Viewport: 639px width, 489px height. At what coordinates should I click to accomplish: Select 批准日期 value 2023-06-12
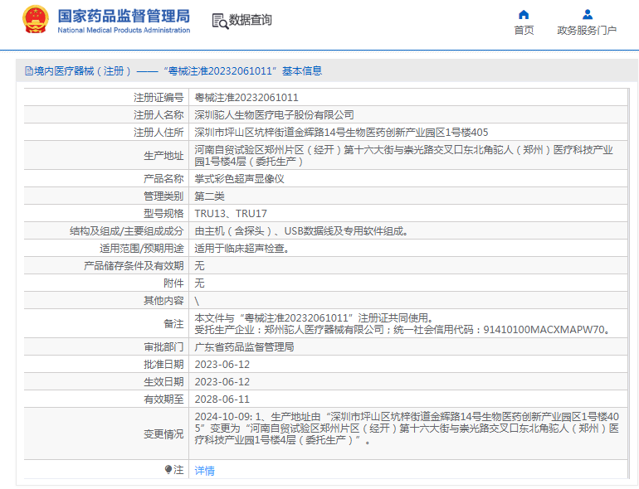[x=222, y=365]
